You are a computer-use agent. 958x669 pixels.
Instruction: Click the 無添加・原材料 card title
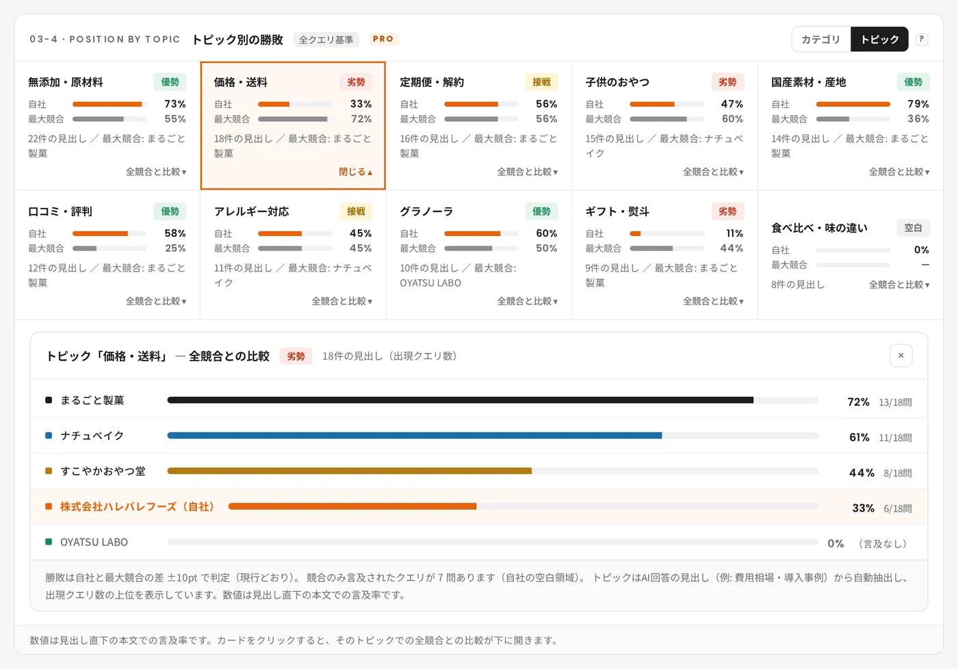pyautogui.click(x=66, y=82)
